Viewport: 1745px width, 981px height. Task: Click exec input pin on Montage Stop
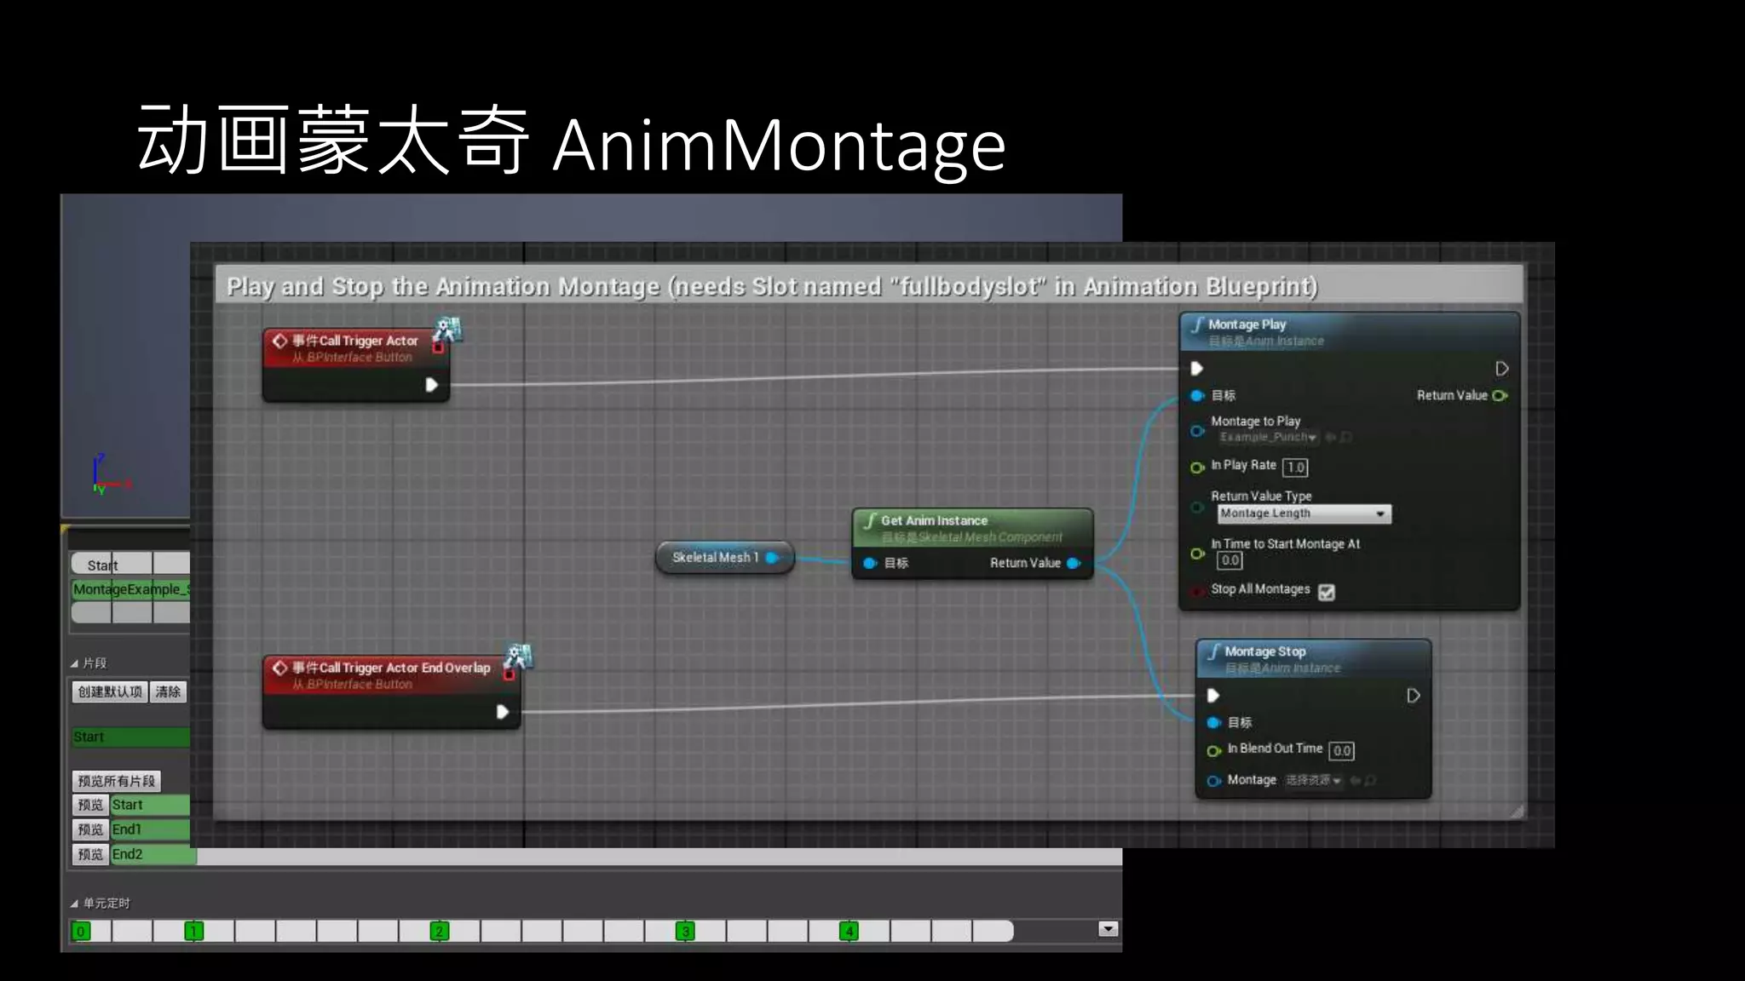click(1213, 696)
